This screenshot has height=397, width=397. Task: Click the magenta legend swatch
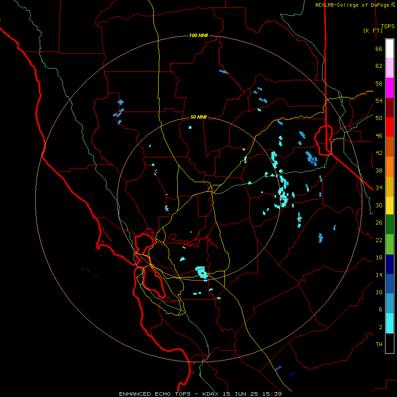(390, 88)
